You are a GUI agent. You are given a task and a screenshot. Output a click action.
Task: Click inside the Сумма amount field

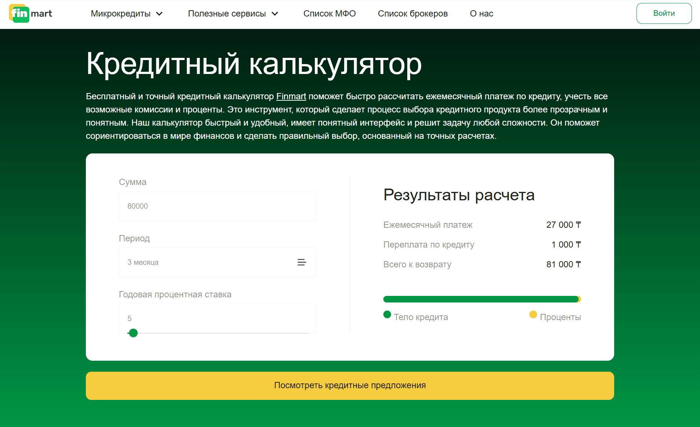click(x=217, y=206)
